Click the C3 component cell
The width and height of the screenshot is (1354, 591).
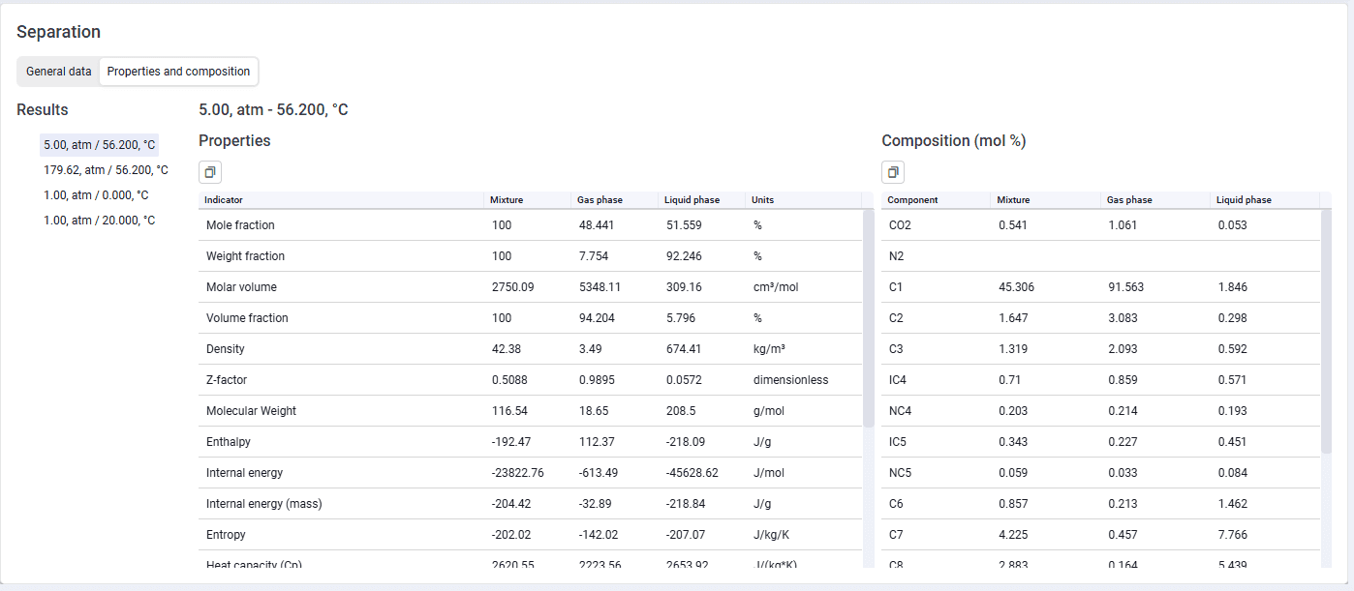coord(937,349)
